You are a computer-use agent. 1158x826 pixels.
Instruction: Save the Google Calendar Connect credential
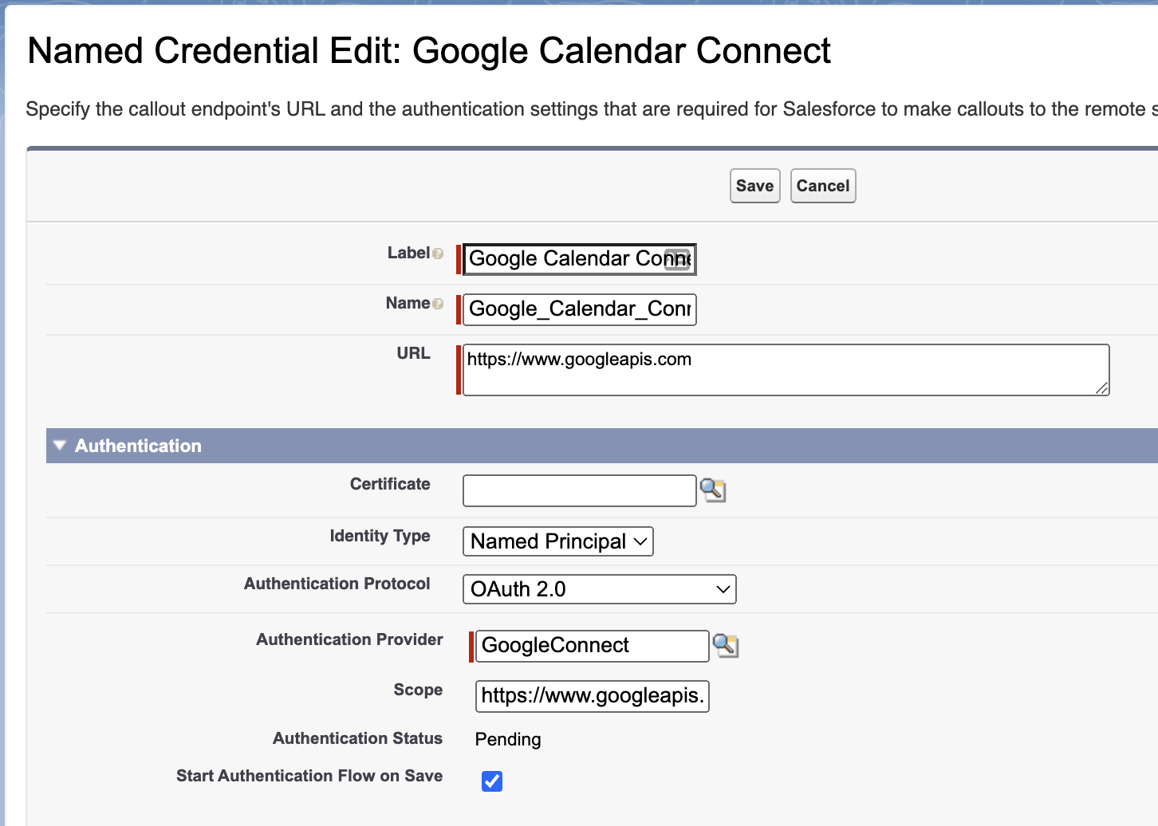click(x=754, y=185)
